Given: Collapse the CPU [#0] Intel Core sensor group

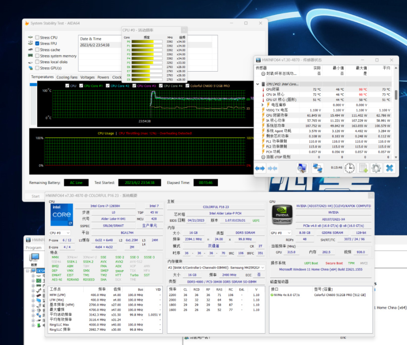Looking at the screenshot, I should [x=258, y=84].
